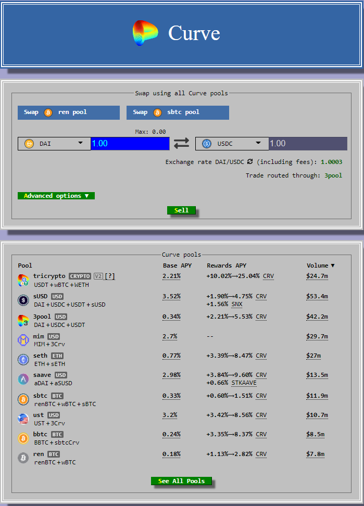364x506 pixels.
Task: Click the V2 badge on tricrypto
Action: pos(98,276)
